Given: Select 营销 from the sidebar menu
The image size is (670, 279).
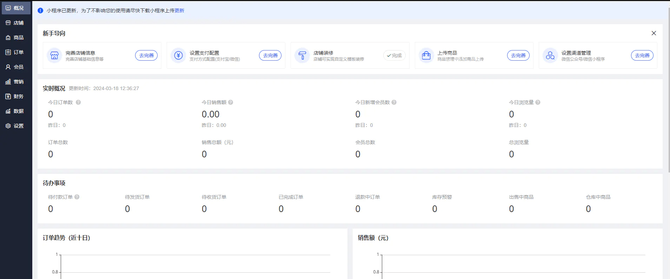Looking at the screenshot, I should (15, 82).
